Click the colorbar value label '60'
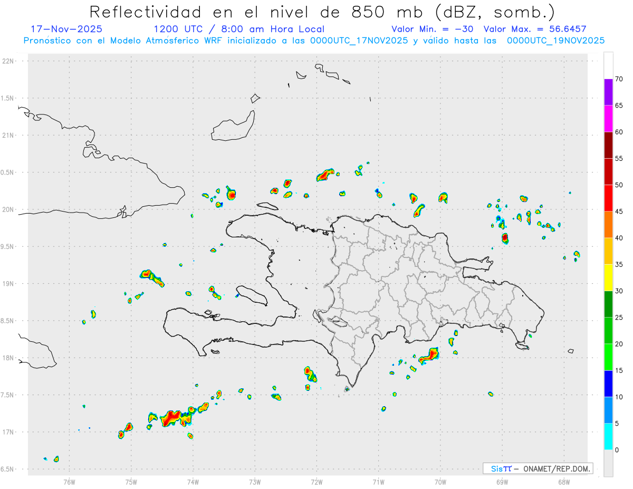 619,132
